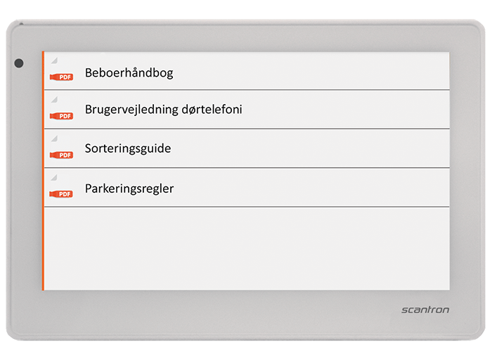The image size is (492, 360).
Task: Tap the folded page corner above Parkeringsregler's PDF badge
Action: click(54, 178)
